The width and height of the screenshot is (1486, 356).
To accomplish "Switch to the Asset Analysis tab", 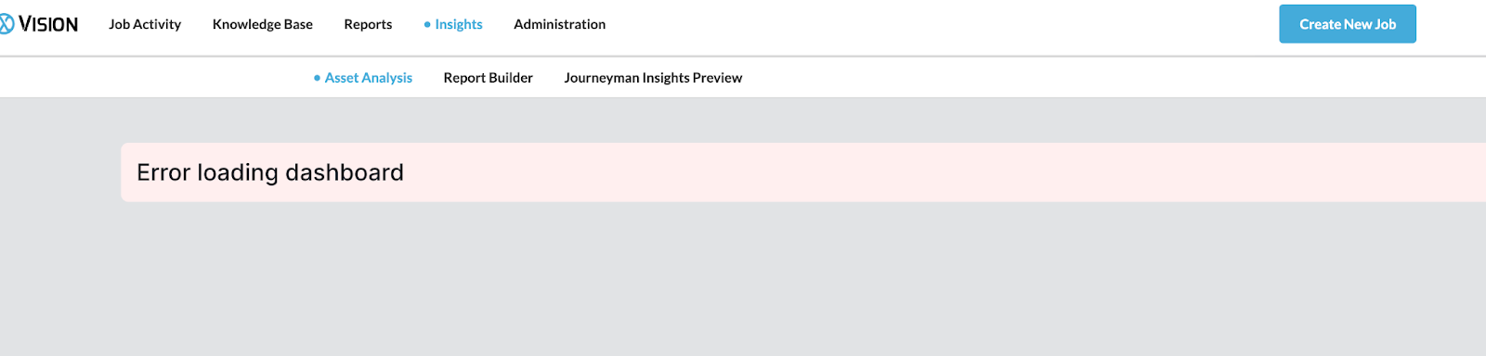I will pos(369,78).
